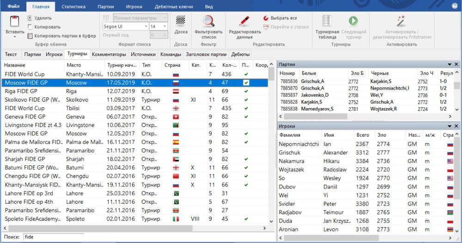This screenshot has width=462, height=243.
Task: Click Перейти к строке icon
Action: coord(266,27)
